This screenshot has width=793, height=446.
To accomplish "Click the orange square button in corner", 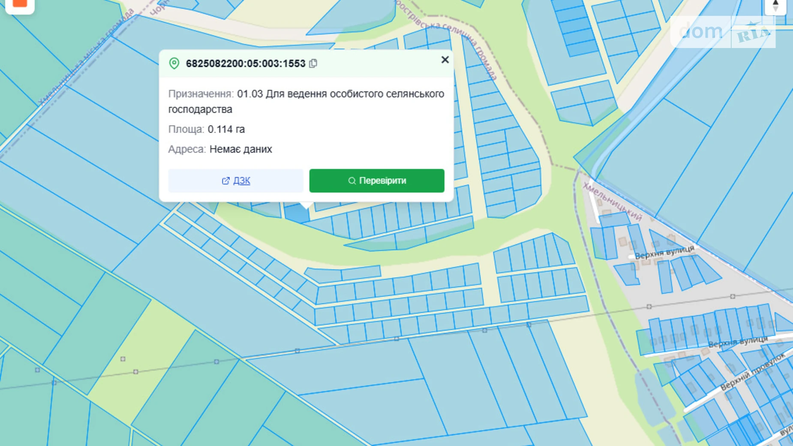I will pos(20,4).
